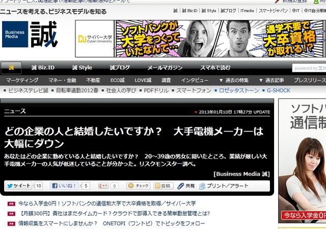Screen dimensions: 326x229
Task: Open スマートフォン link
Action: [x=194, y=91]
